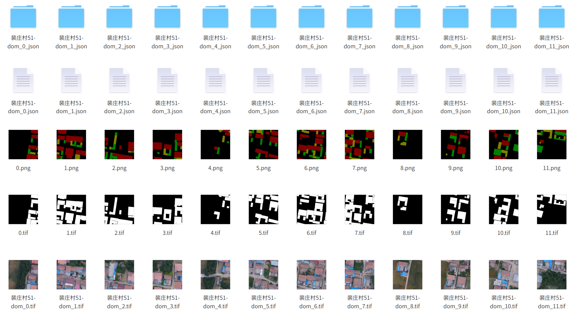Screen dimensions: 585x316
Task: Select the 4.tif mask thumbnail
Action: (215, 209)
